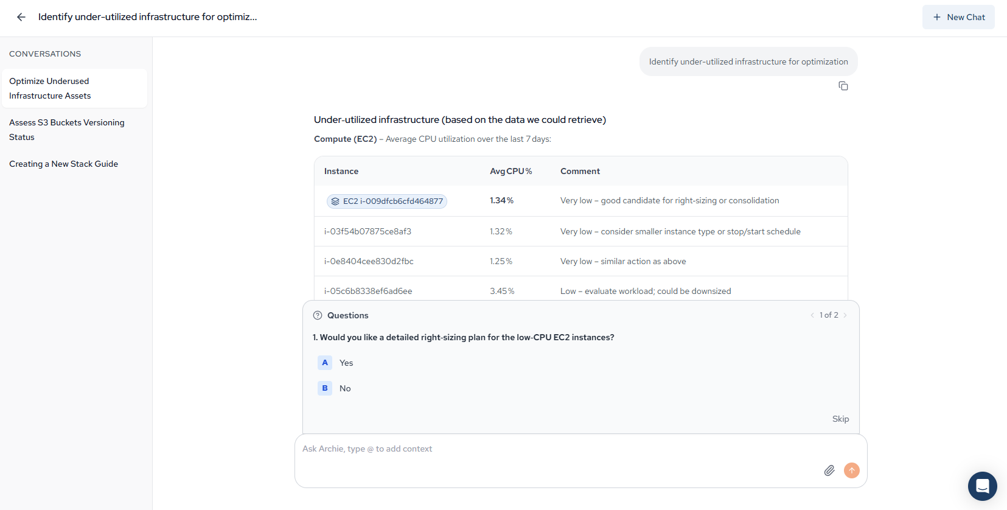The image size is (1007, 510).
Task: Open Optimize Underused Infrastructure Assets conversation
Action: pos(74,88)
